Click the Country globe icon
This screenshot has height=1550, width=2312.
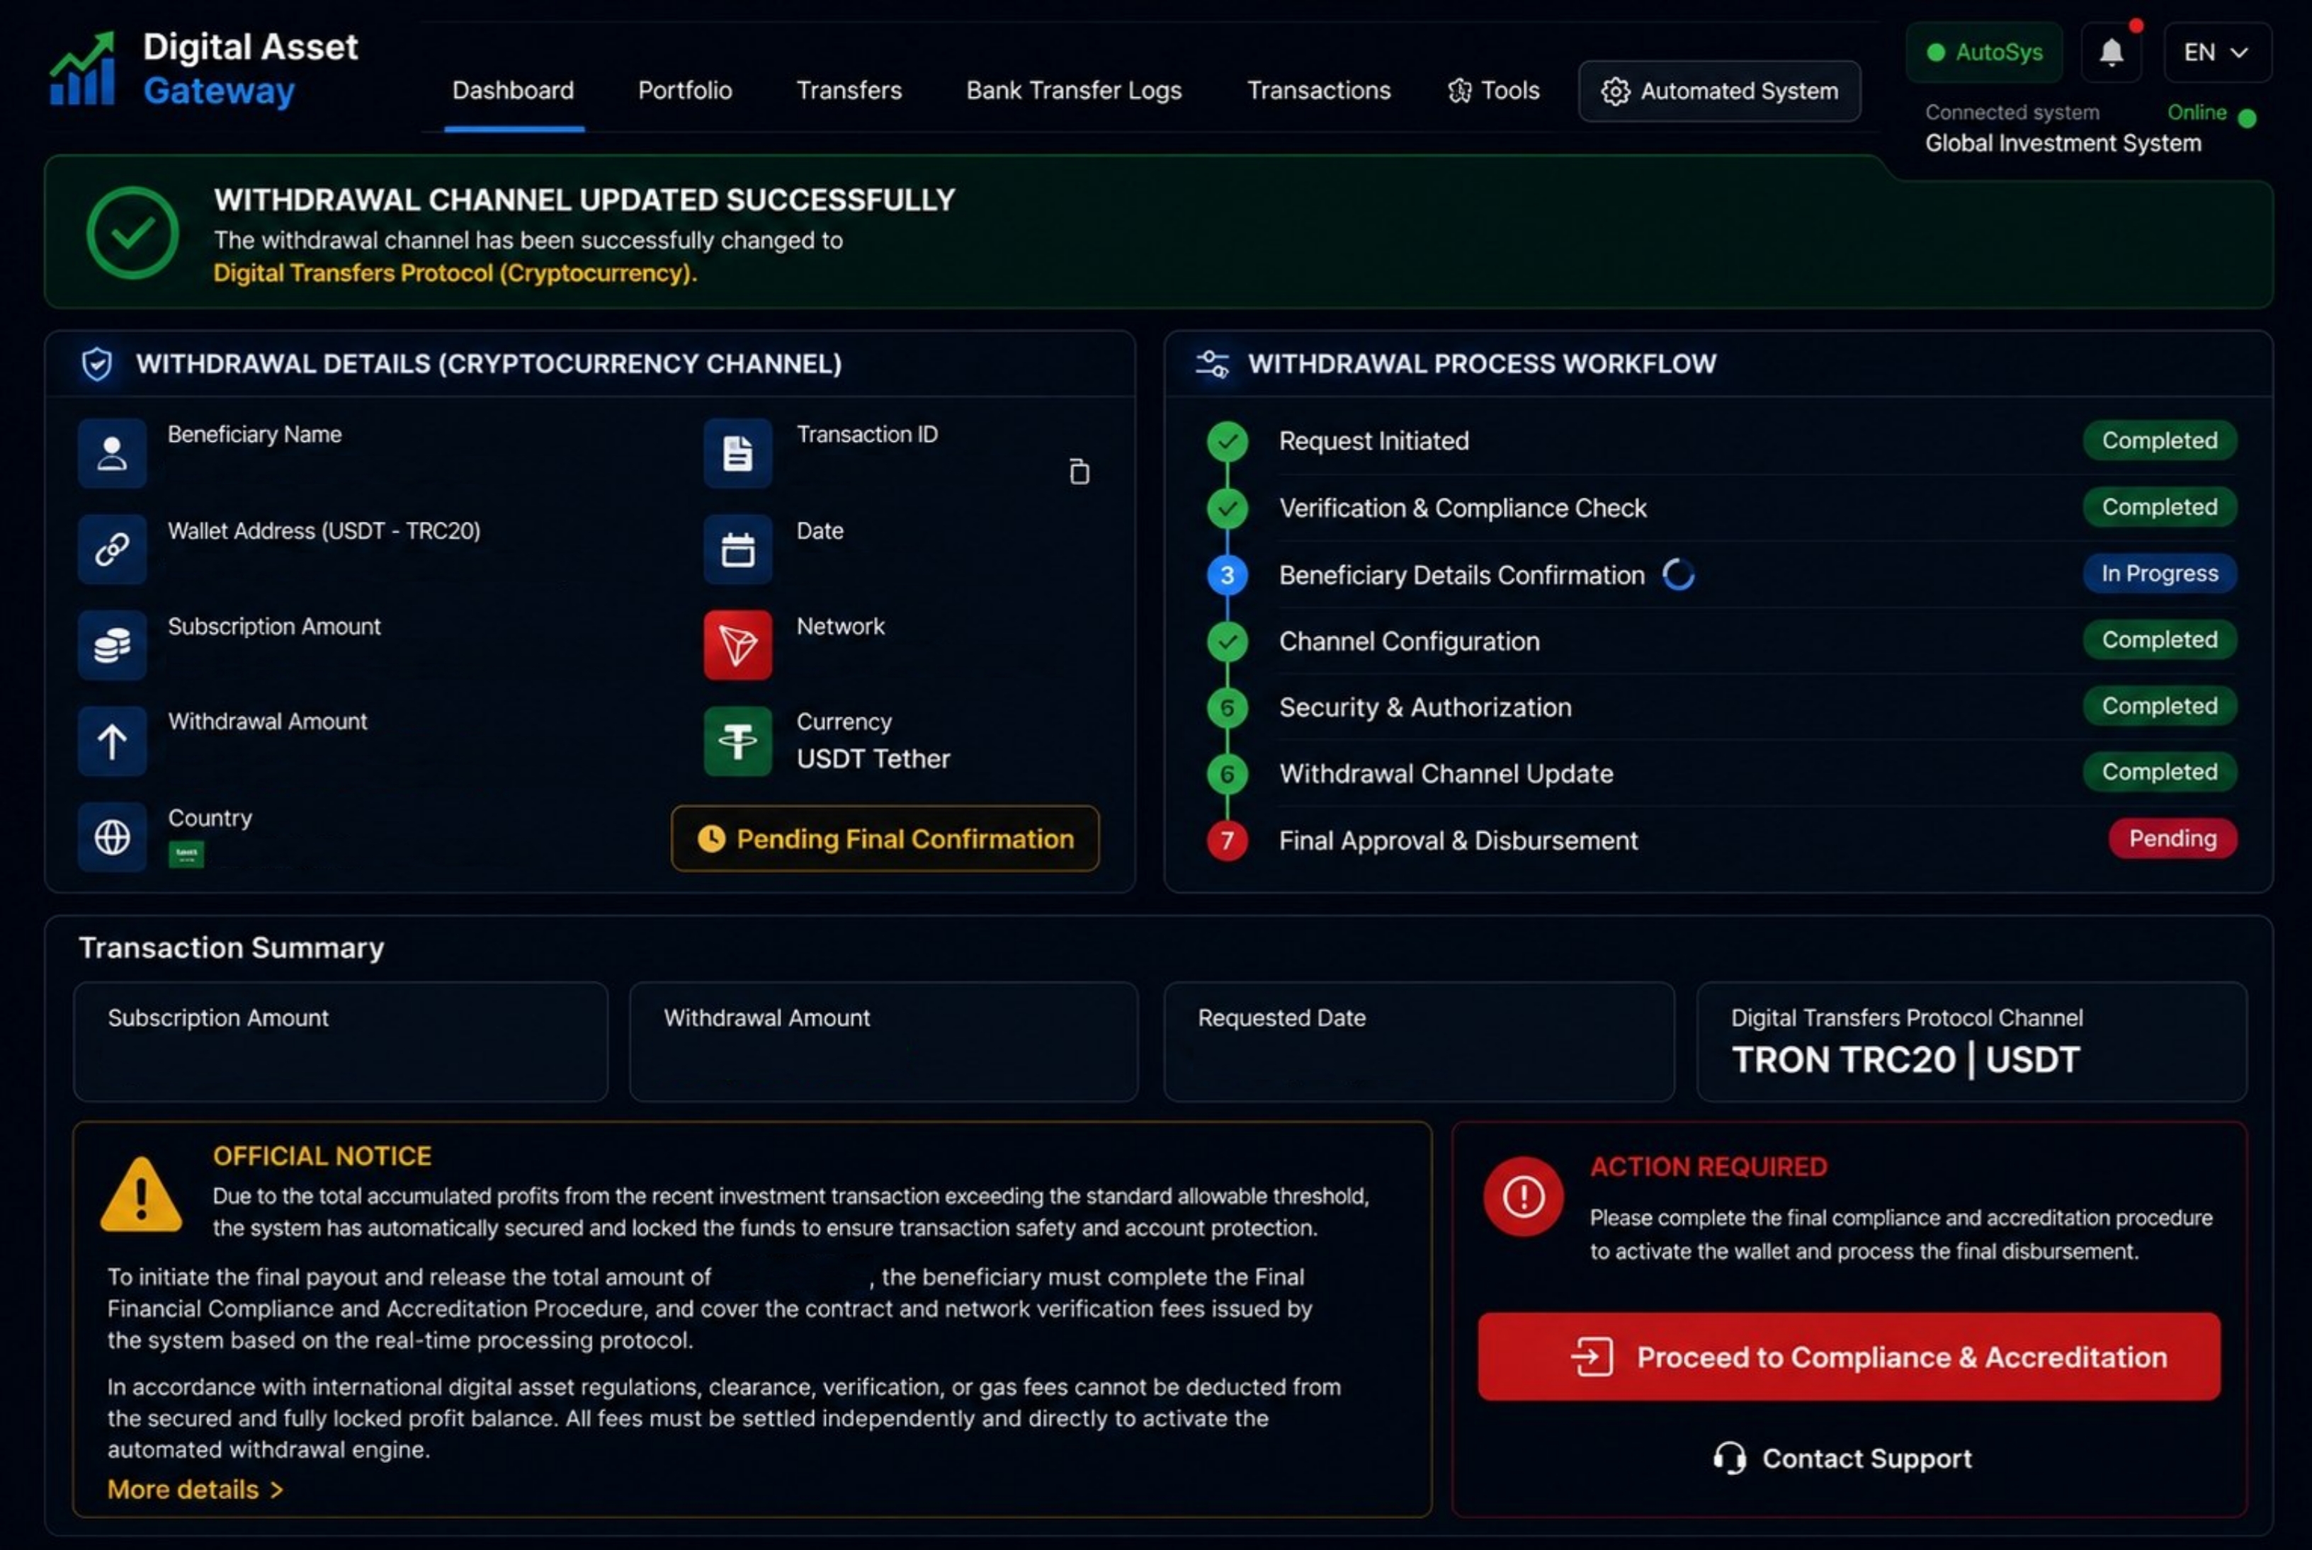(x=112, y=837)
